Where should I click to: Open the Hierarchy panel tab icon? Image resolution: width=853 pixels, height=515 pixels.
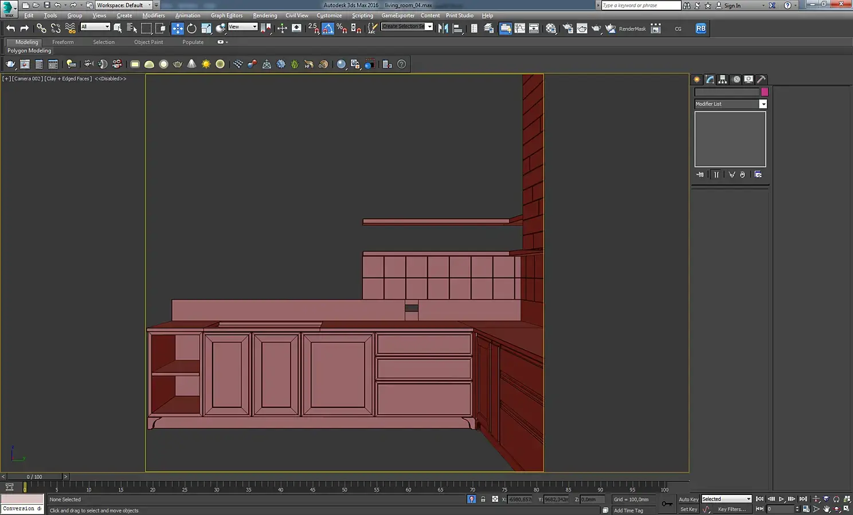coord(723,80)
